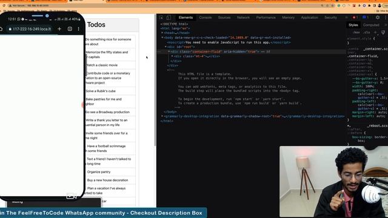The image size is (388, 218).
Task: Tap the phone address bar lock icon
Action: pos(10,29)
